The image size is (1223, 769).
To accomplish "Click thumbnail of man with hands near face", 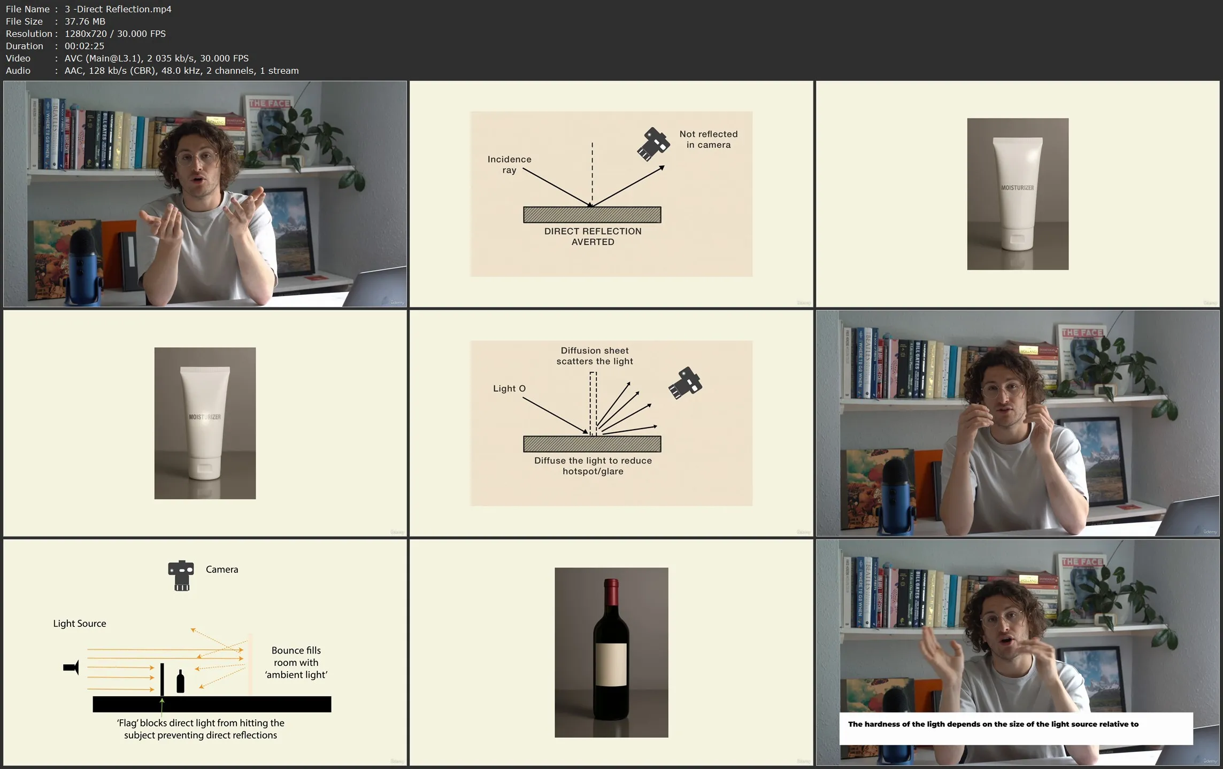I will (x=1018, y=423).
